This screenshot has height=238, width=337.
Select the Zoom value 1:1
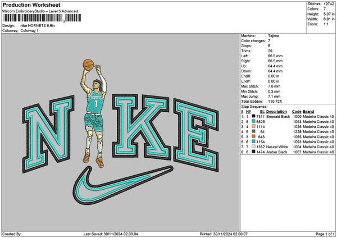[x=326, y=24]
